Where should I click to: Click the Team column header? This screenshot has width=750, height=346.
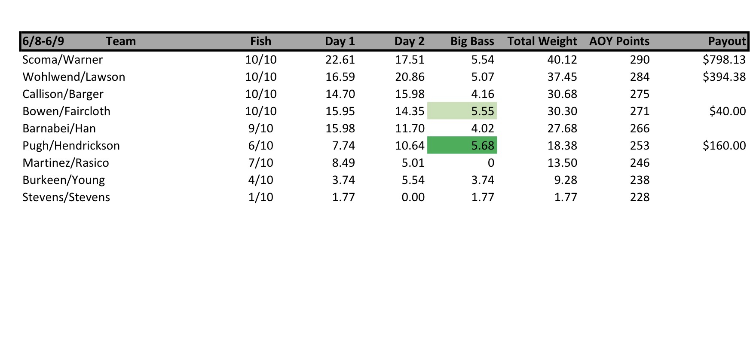121,41
